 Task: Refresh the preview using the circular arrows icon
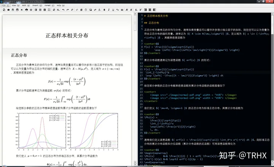(54, 10)
